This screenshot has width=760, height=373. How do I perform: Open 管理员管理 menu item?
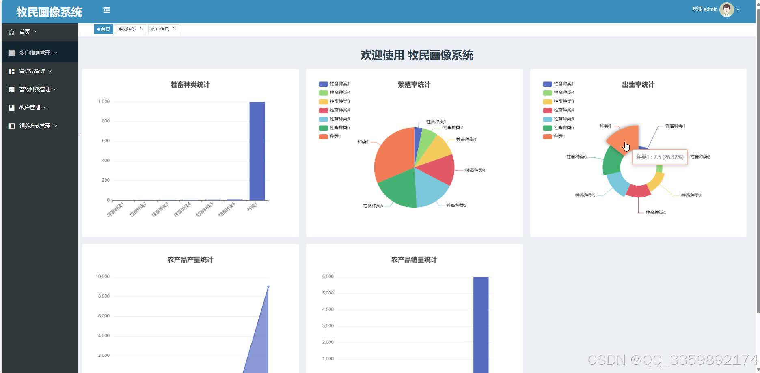tap(40, 71)
